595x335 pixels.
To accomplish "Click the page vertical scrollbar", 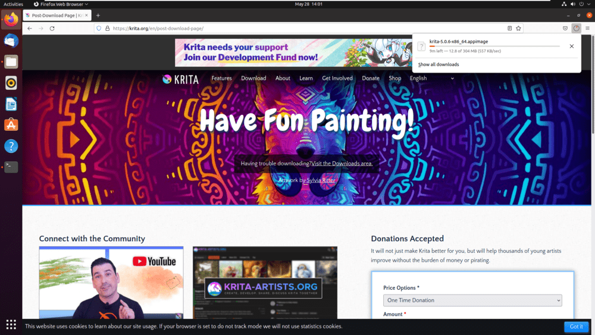I will click(x=593, y=84).
